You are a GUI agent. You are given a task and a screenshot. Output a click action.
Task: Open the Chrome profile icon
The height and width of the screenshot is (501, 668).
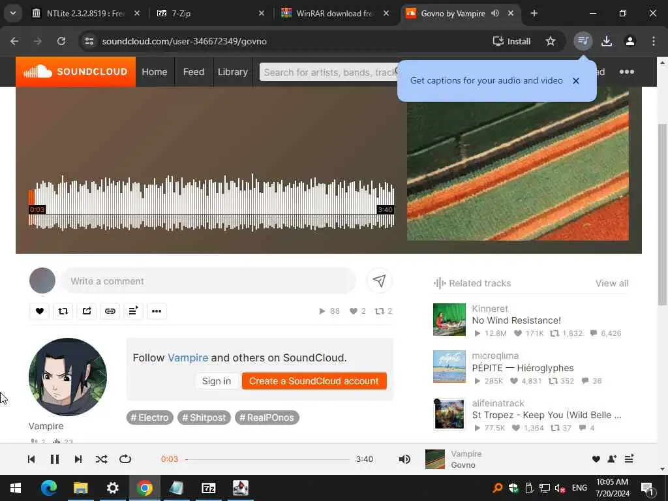(x=630, y=41)
